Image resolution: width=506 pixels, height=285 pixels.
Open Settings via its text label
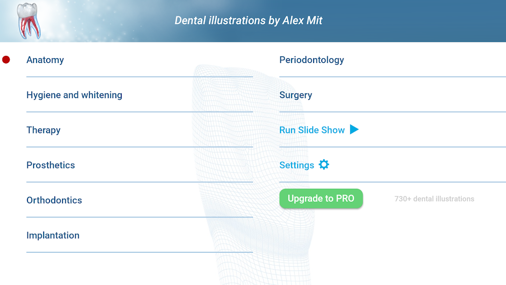pos(297,165)
